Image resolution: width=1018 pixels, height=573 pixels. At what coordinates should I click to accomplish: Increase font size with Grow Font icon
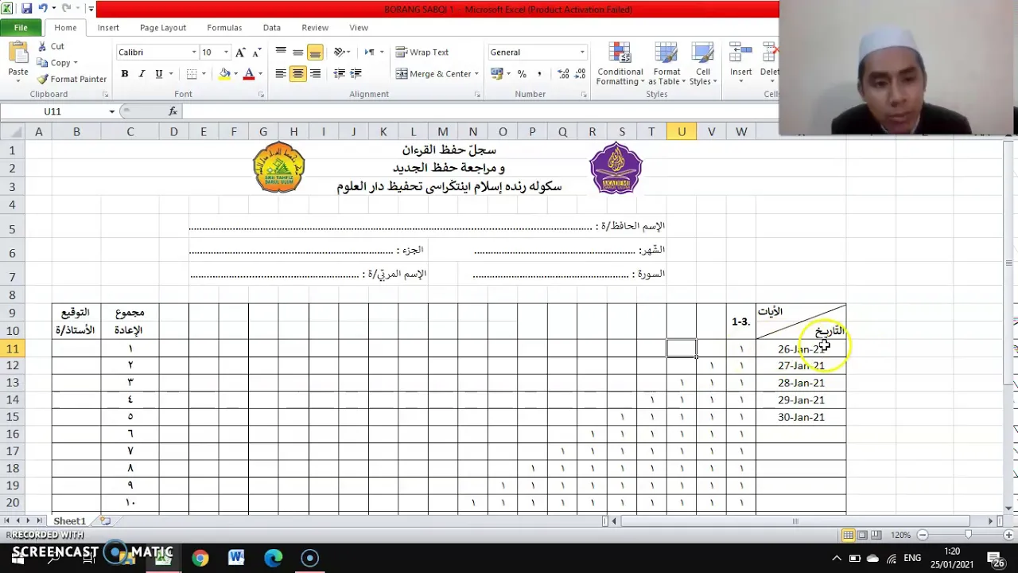click(241, 52)
